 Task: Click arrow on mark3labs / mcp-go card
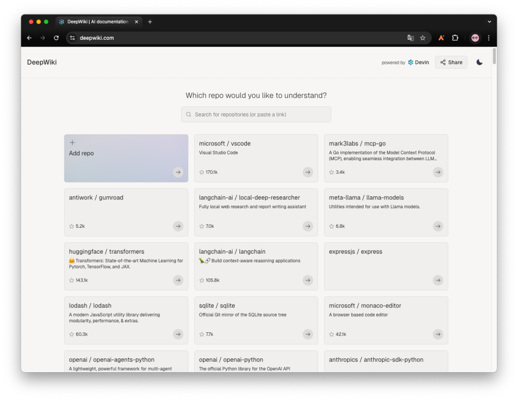pyautogui.click(x=438, y=172)
